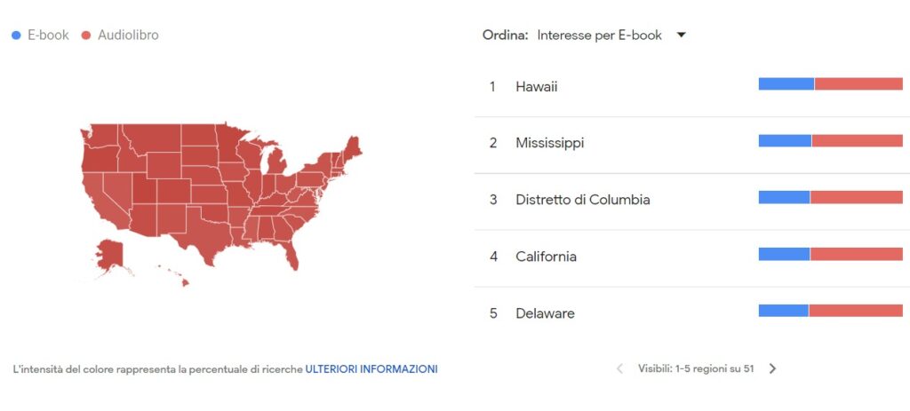
Task: Click Delaware's red Audiolibro bar segment
Action: tap(855, 311)
